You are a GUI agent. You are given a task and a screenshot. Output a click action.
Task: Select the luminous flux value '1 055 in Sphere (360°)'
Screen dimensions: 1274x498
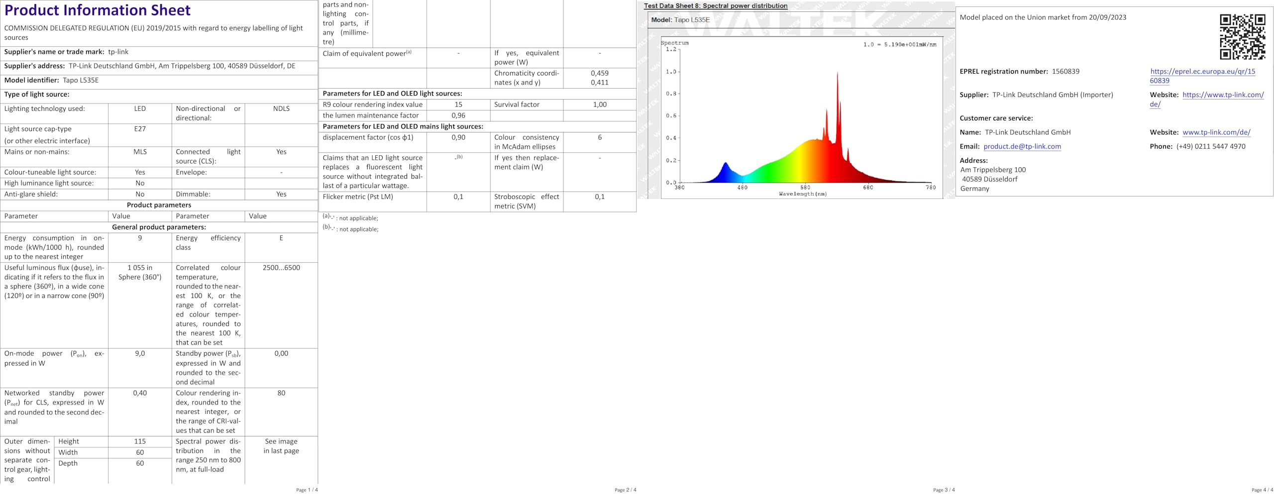(140, 272)
